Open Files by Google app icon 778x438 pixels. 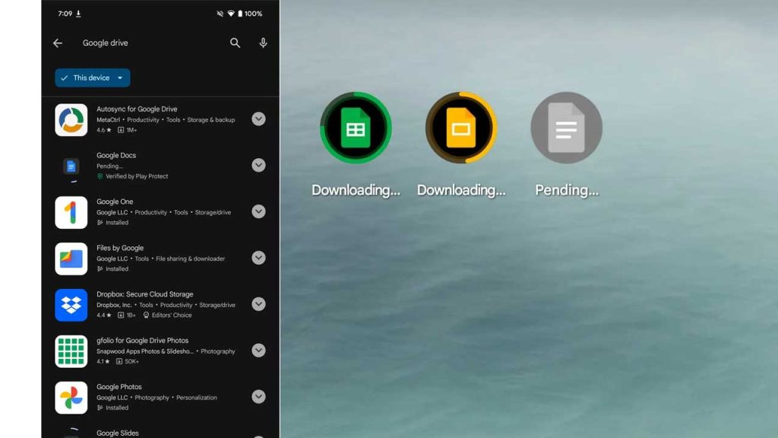[x=71, y=259]
